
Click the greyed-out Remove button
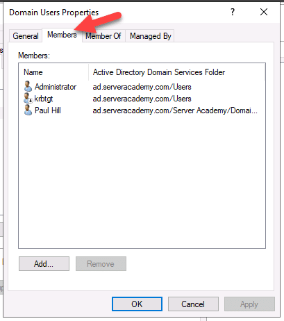click(x=101, y=263)
